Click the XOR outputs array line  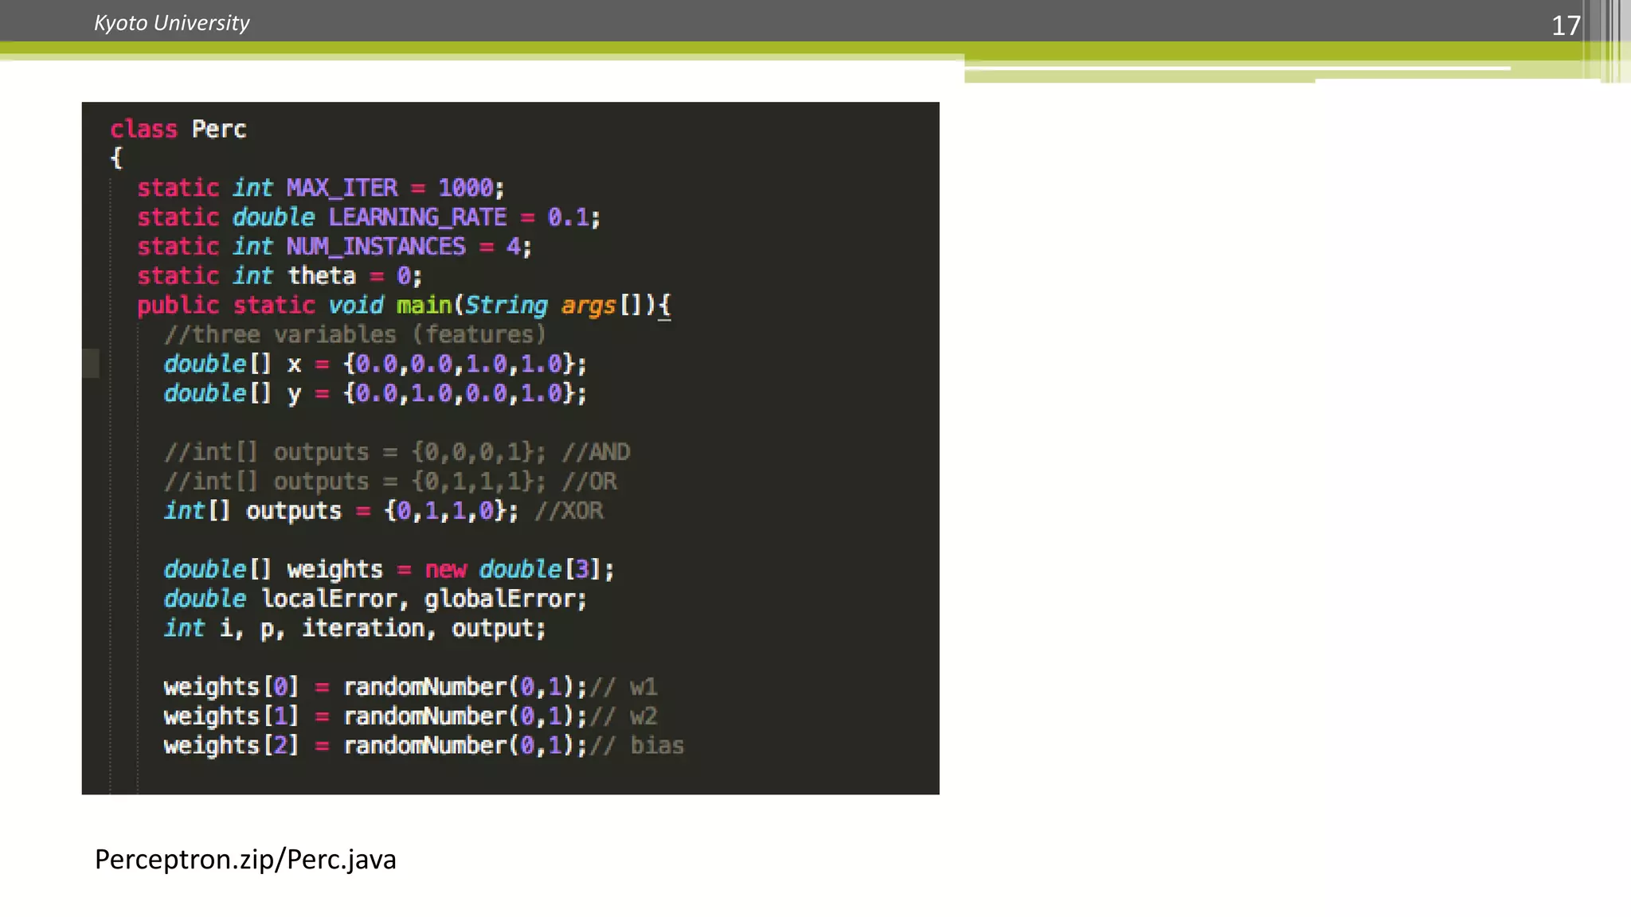click(383, 511)
